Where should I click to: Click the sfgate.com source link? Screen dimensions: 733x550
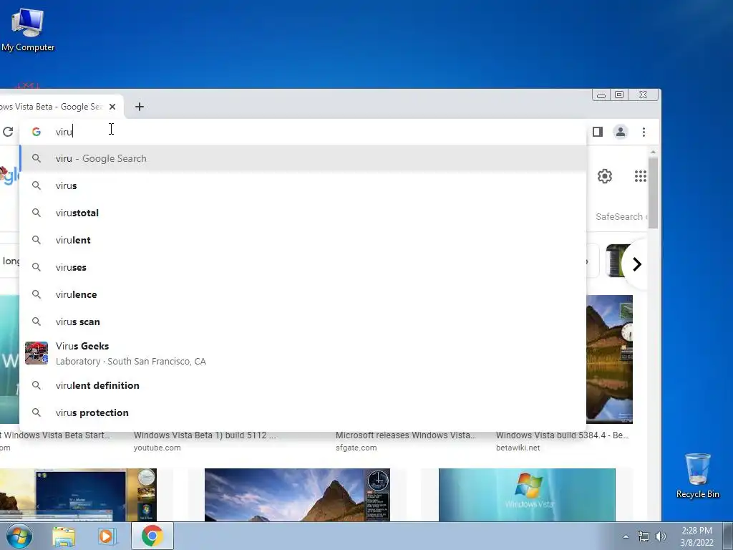pyautogui.click(x=356, y=448)
